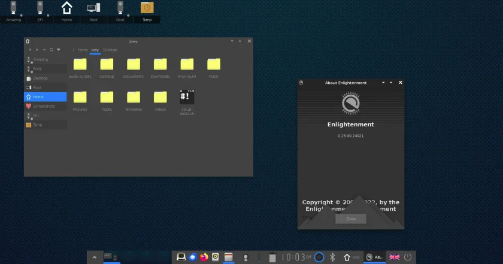Select the home breadcrumb in the path bar
The height and width of the screenshot is (264, 503).
[x=83, y=50]
